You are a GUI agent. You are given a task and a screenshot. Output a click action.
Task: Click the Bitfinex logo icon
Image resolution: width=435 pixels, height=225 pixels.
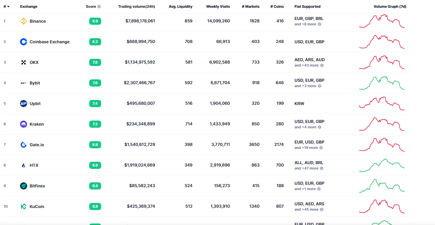(x=23, y=186)
